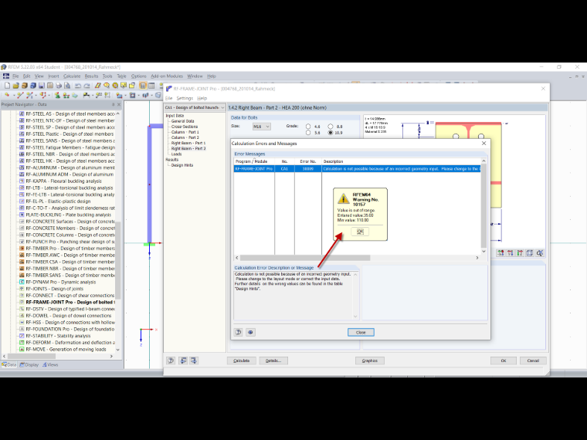Click the Redo arrow icon
The height and width of the screenshot is (440, 587).
(87, 86)
